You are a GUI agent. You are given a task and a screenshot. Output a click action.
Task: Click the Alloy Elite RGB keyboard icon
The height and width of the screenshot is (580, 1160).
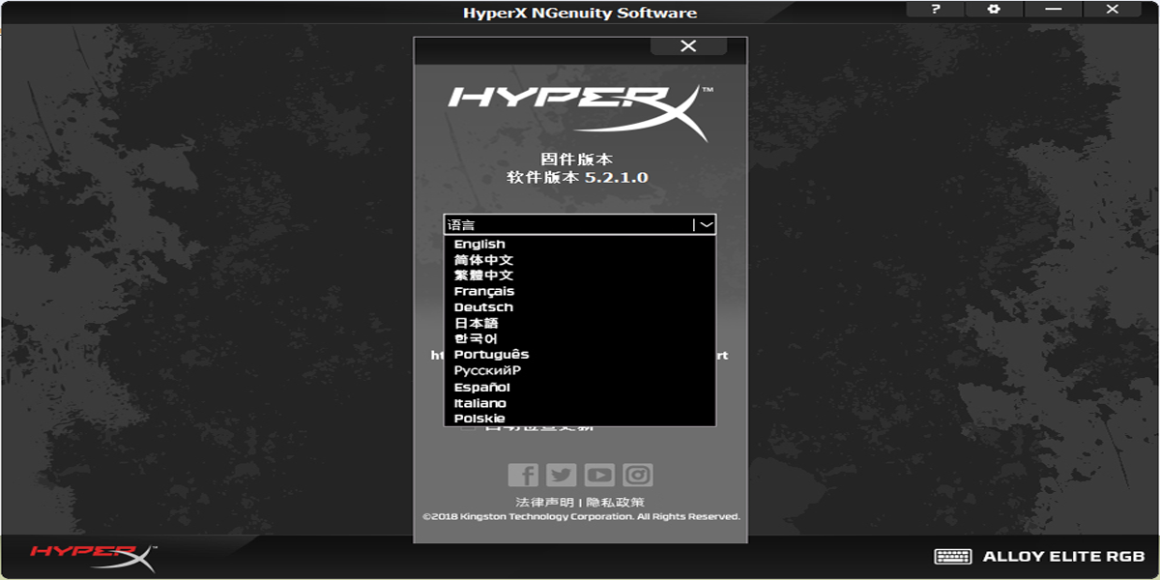(953, 556)
